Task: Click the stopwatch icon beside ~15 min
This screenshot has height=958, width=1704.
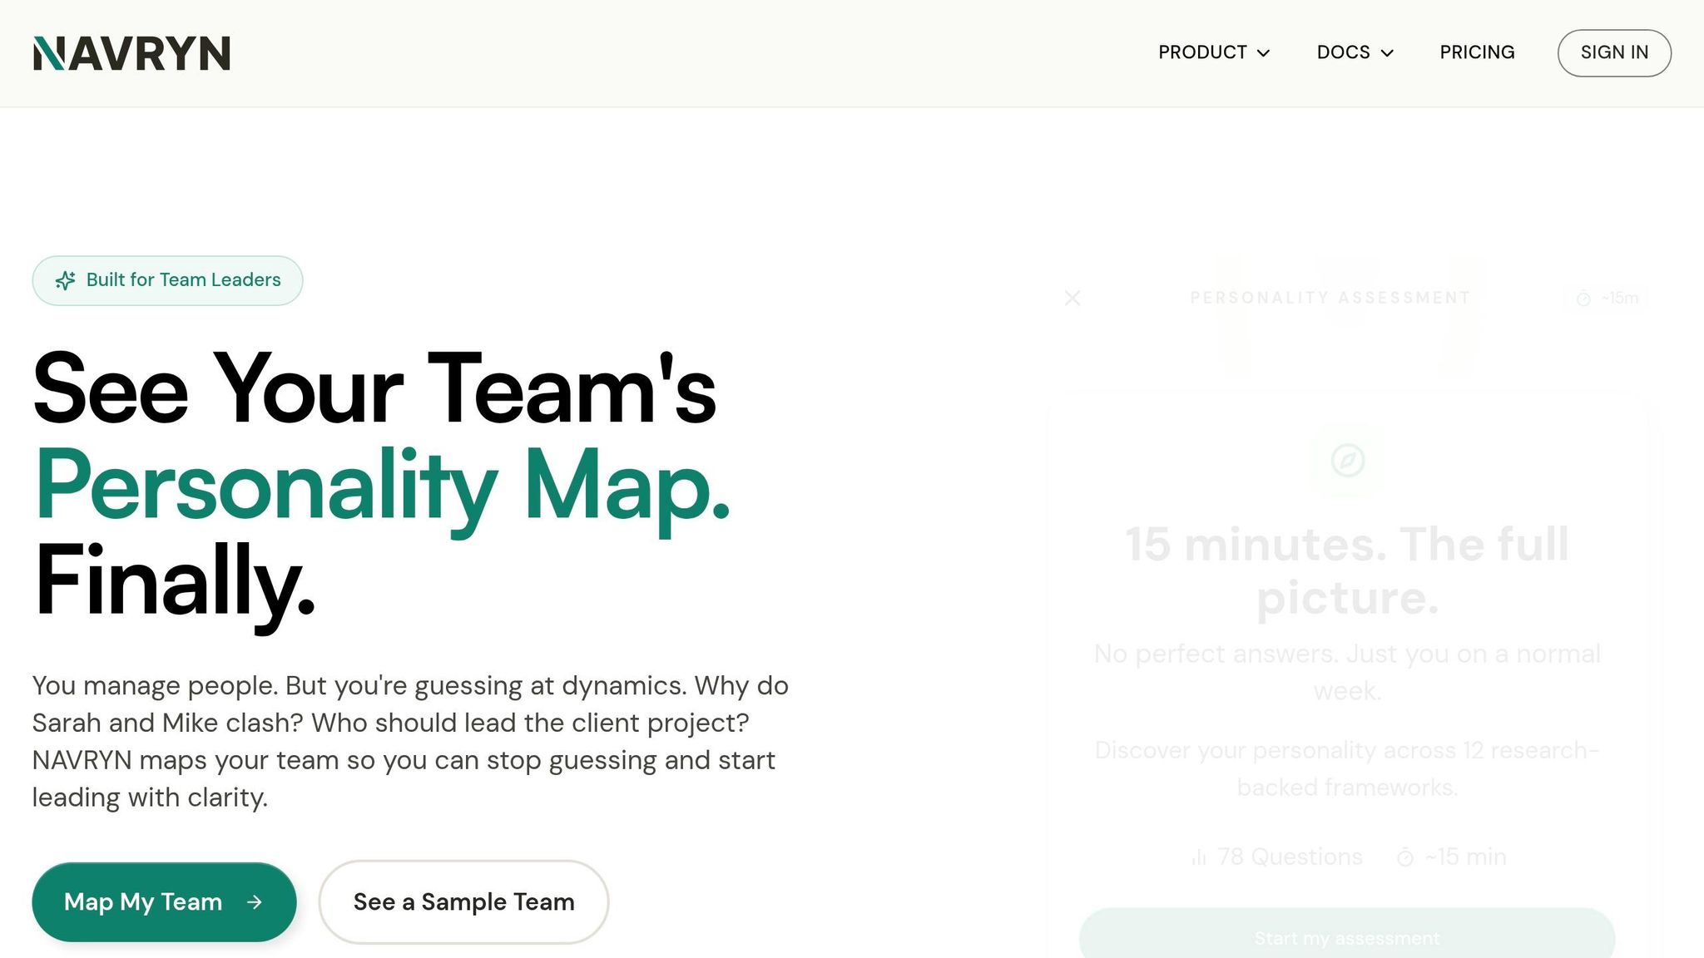Action: coord(1405,857)
